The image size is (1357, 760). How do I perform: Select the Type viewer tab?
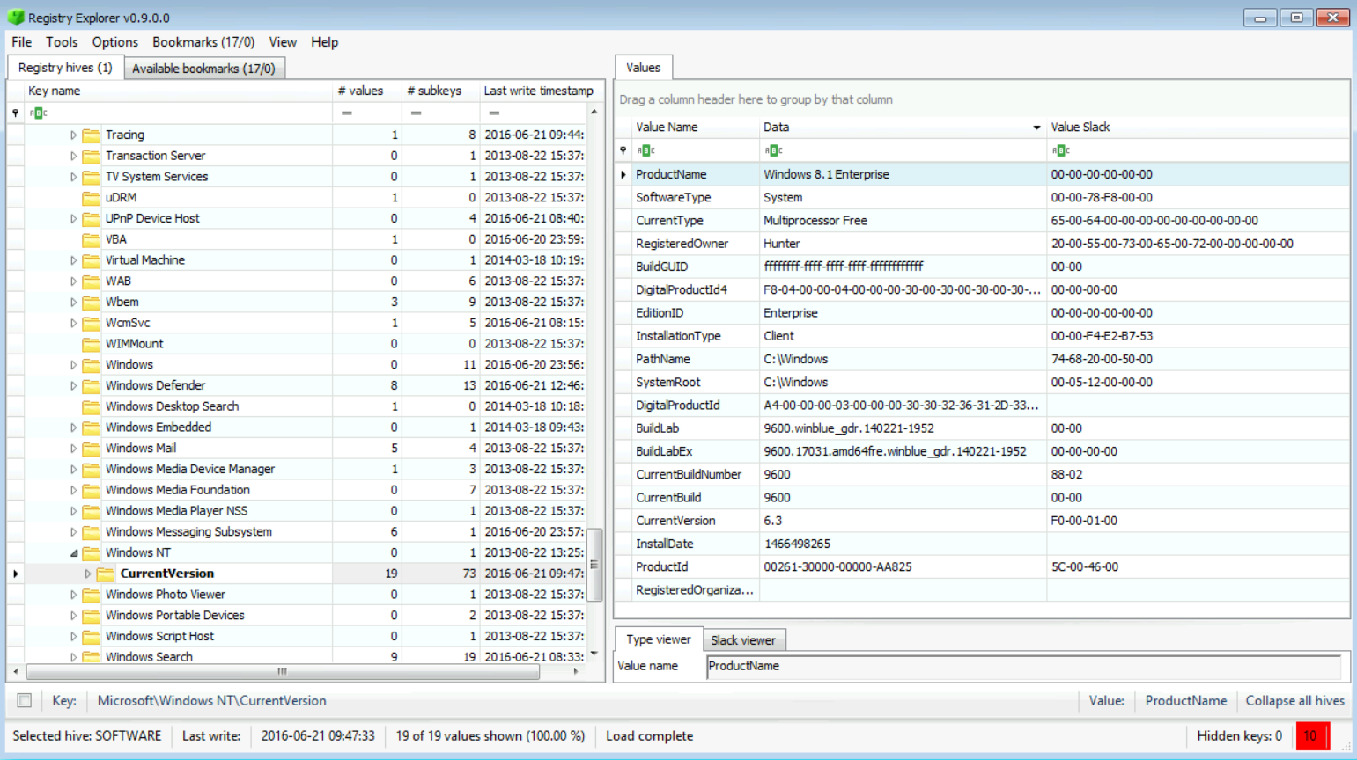pos(659,639)
